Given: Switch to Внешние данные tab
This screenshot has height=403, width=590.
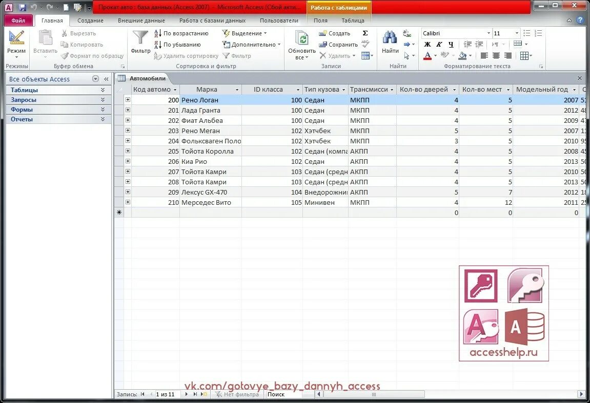Looking at the screenshot, I should 141,20.
